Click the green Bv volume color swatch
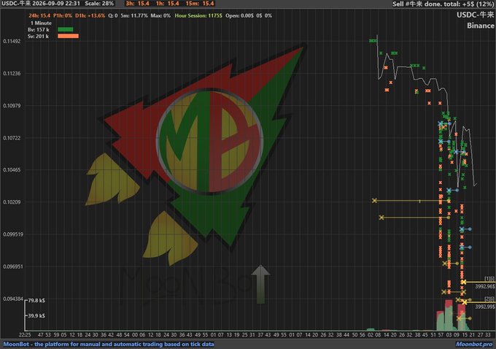This screenshot has width=496, height=349. pyautogui.click(x=66, y=29)
